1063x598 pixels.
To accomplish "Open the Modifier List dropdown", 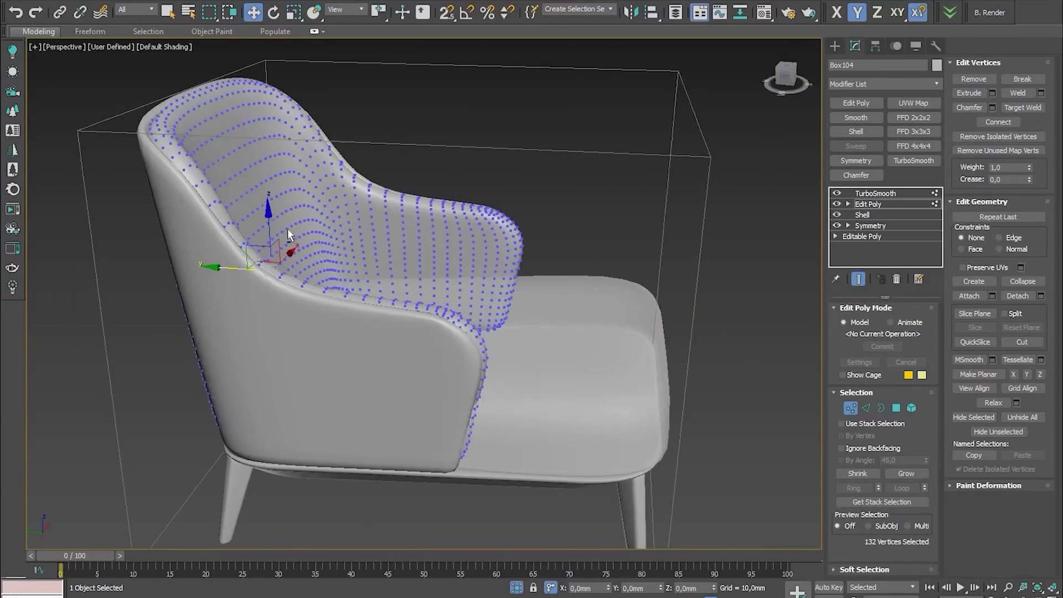I will 884,84.
